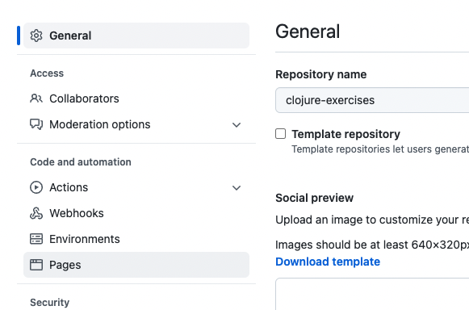The width and height of the screenshot is (469, 310).
Task: Go to the Webhooks settings
Action: click(x=136, y=213)
